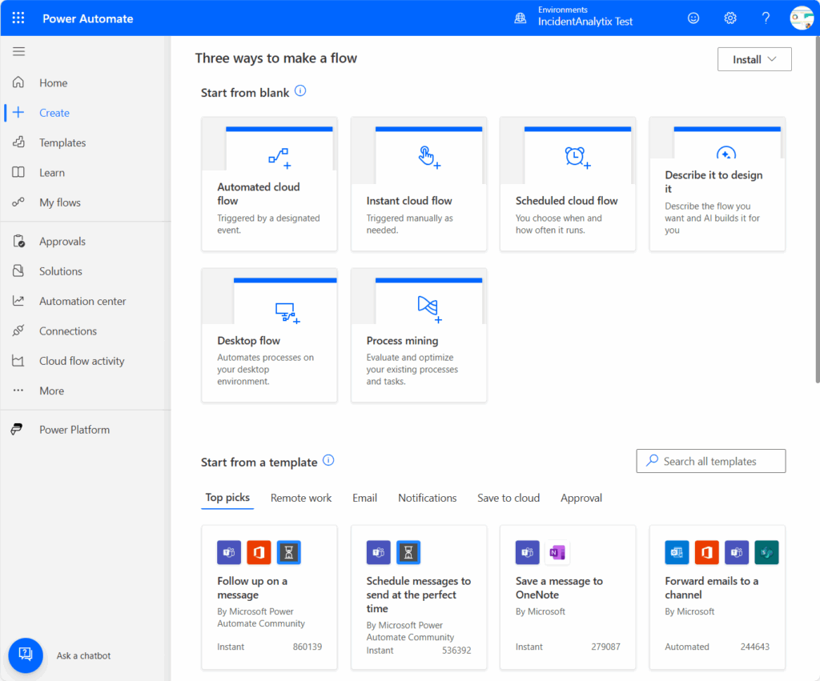The height and width of the screenshot is (681, 820).
Task: Click the Environments globe icon
Action: [x=521, y=18]
